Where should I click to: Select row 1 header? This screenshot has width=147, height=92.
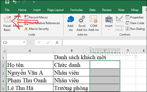pos(3,57)
